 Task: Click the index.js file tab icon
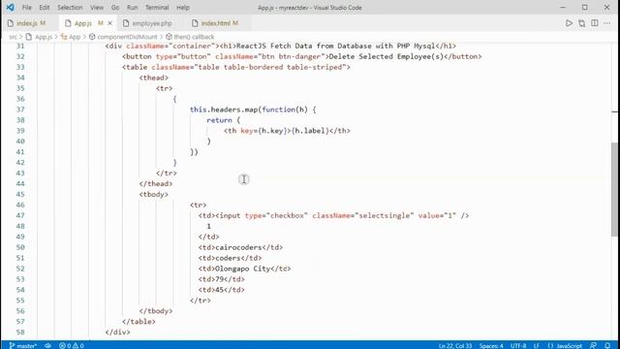coord(11,23)
